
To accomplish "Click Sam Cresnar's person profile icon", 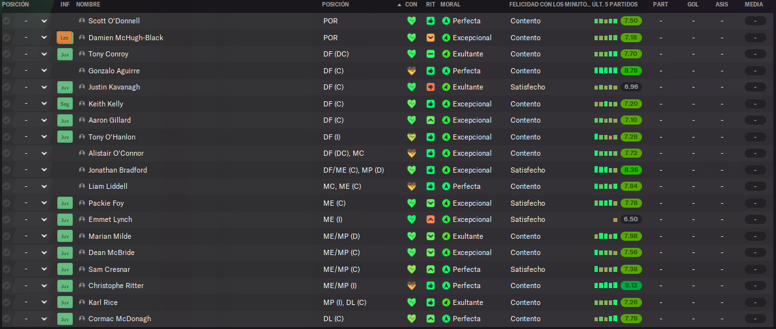I will (82, 269).
